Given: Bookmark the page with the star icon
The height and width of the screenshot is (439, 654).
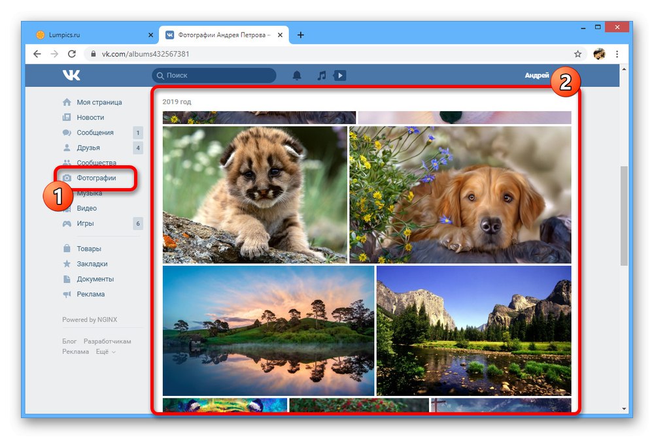Looking at the screenshot, I should click(577, 54).
